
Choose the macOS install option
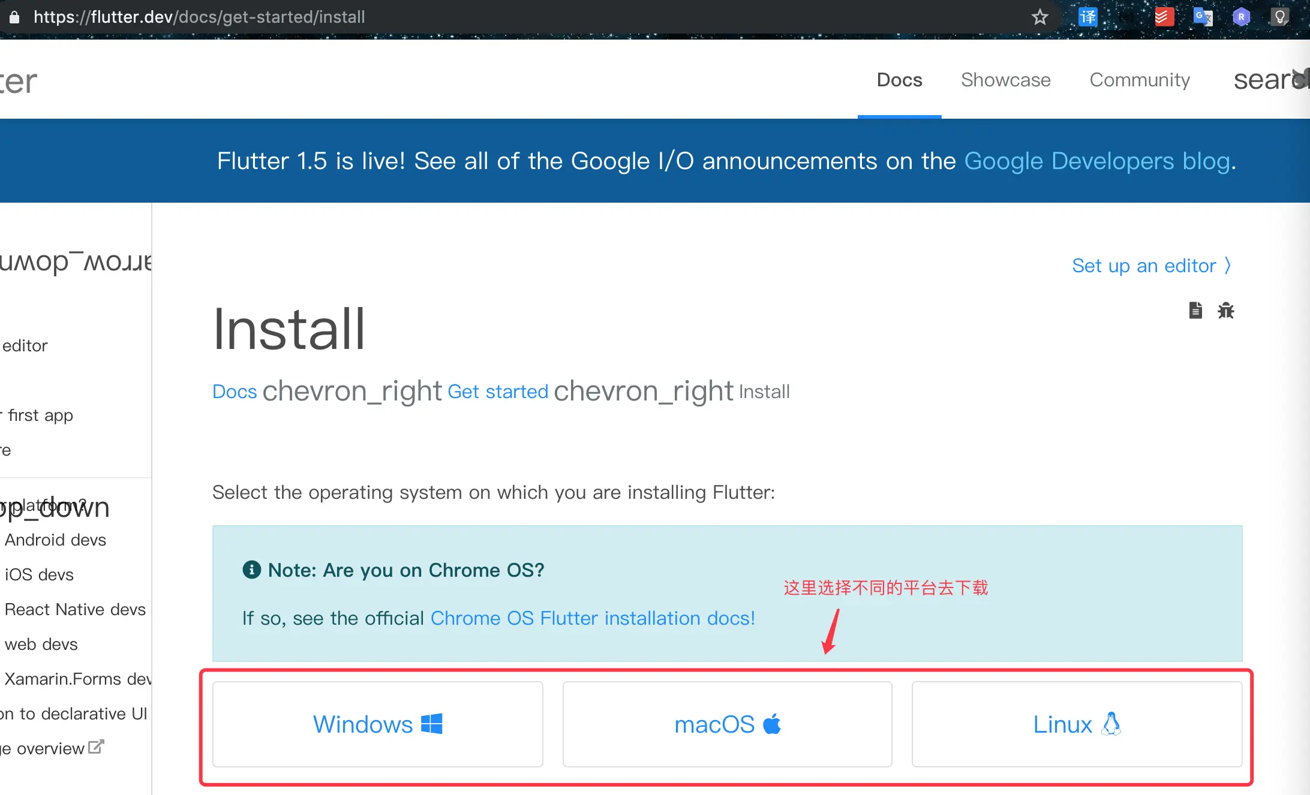(x=727, y=724)
